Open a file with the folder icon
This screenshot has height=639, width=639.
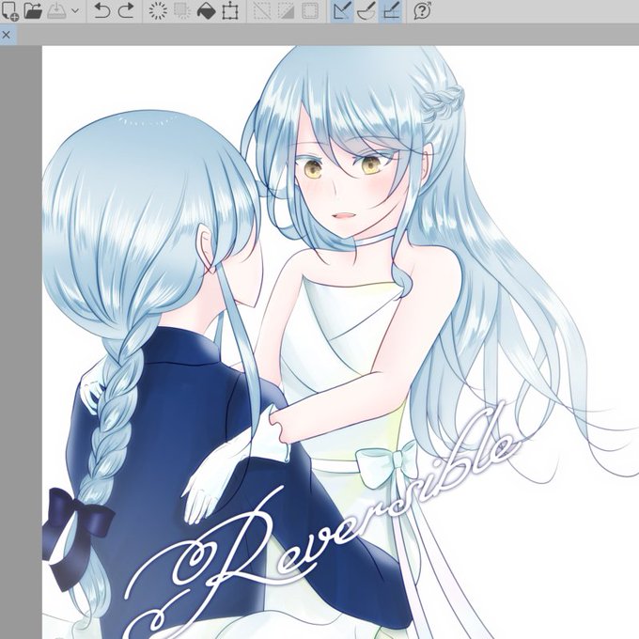tap(34, 11)
